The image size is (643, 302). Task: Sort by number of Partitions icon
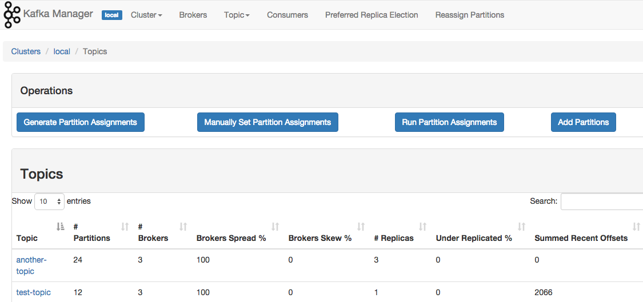point(125,227)
